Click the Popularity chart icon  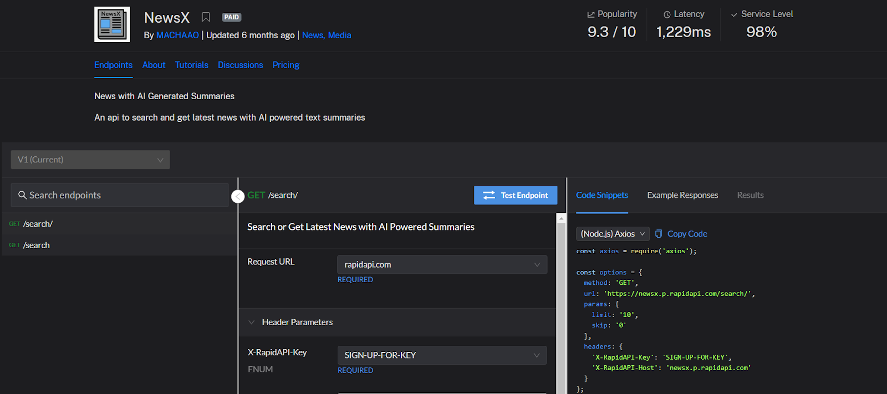(591, 14)
